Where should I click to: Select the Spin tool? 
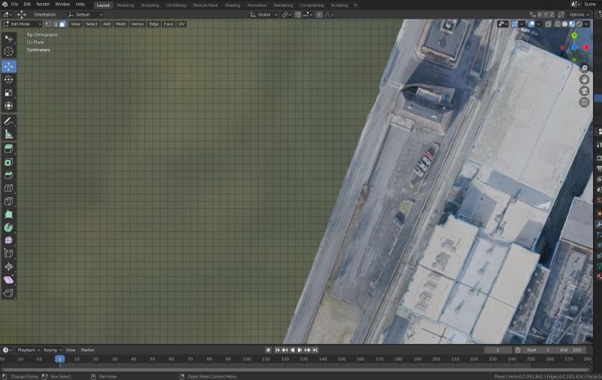[x=8, y=227]
